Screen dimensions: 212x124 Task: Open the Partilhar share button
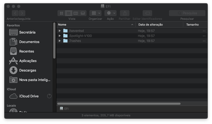coord(125,13)
